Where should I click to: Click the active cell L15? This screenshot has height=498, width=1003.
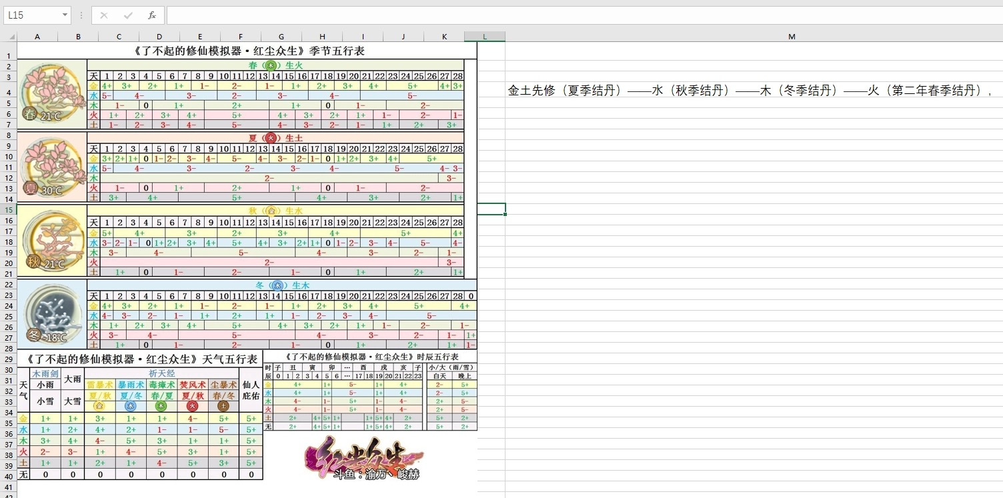coord(485,209)
